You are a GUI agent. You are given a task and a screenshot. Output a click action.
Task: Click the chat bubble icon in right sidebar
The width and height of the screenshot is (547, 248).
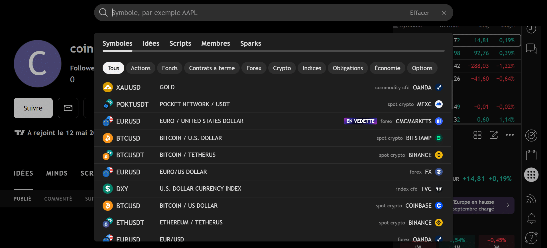coord(531,49)
